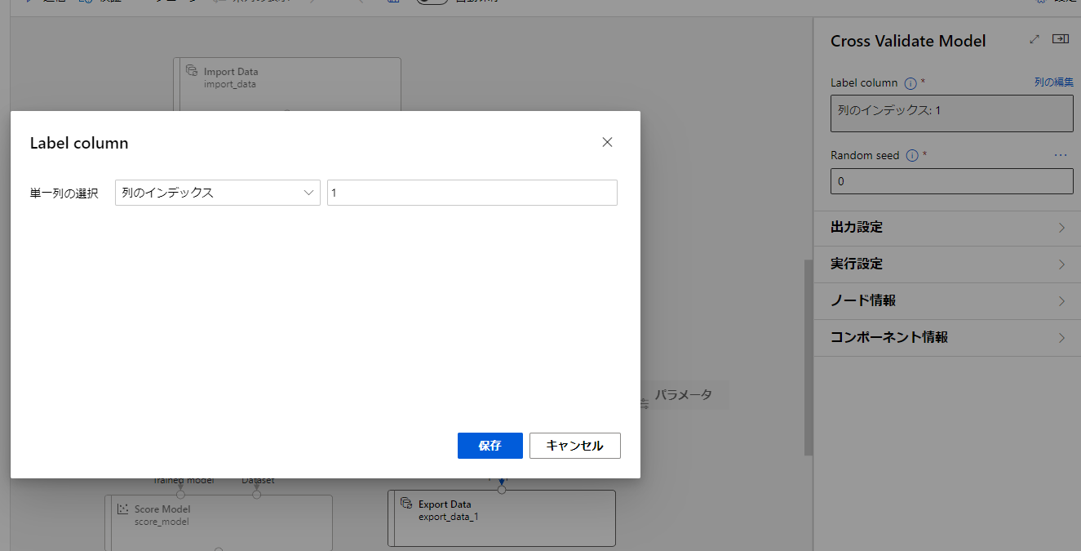This screenshot has width=1081, height=551.
Task: Collapse the Cross Validate Model side panel
Action: pos(1061,39)
